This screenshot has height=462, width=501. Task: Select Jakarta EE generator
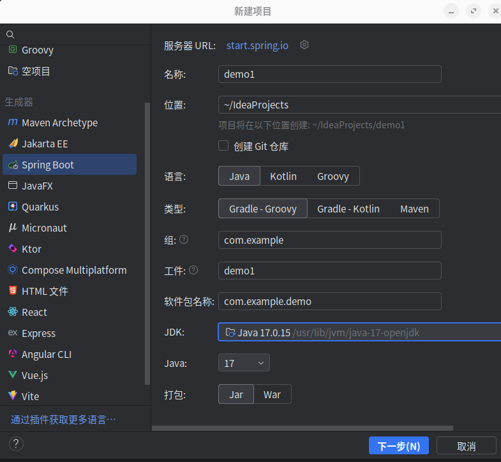pyautogui.click(x=70, y=144)
